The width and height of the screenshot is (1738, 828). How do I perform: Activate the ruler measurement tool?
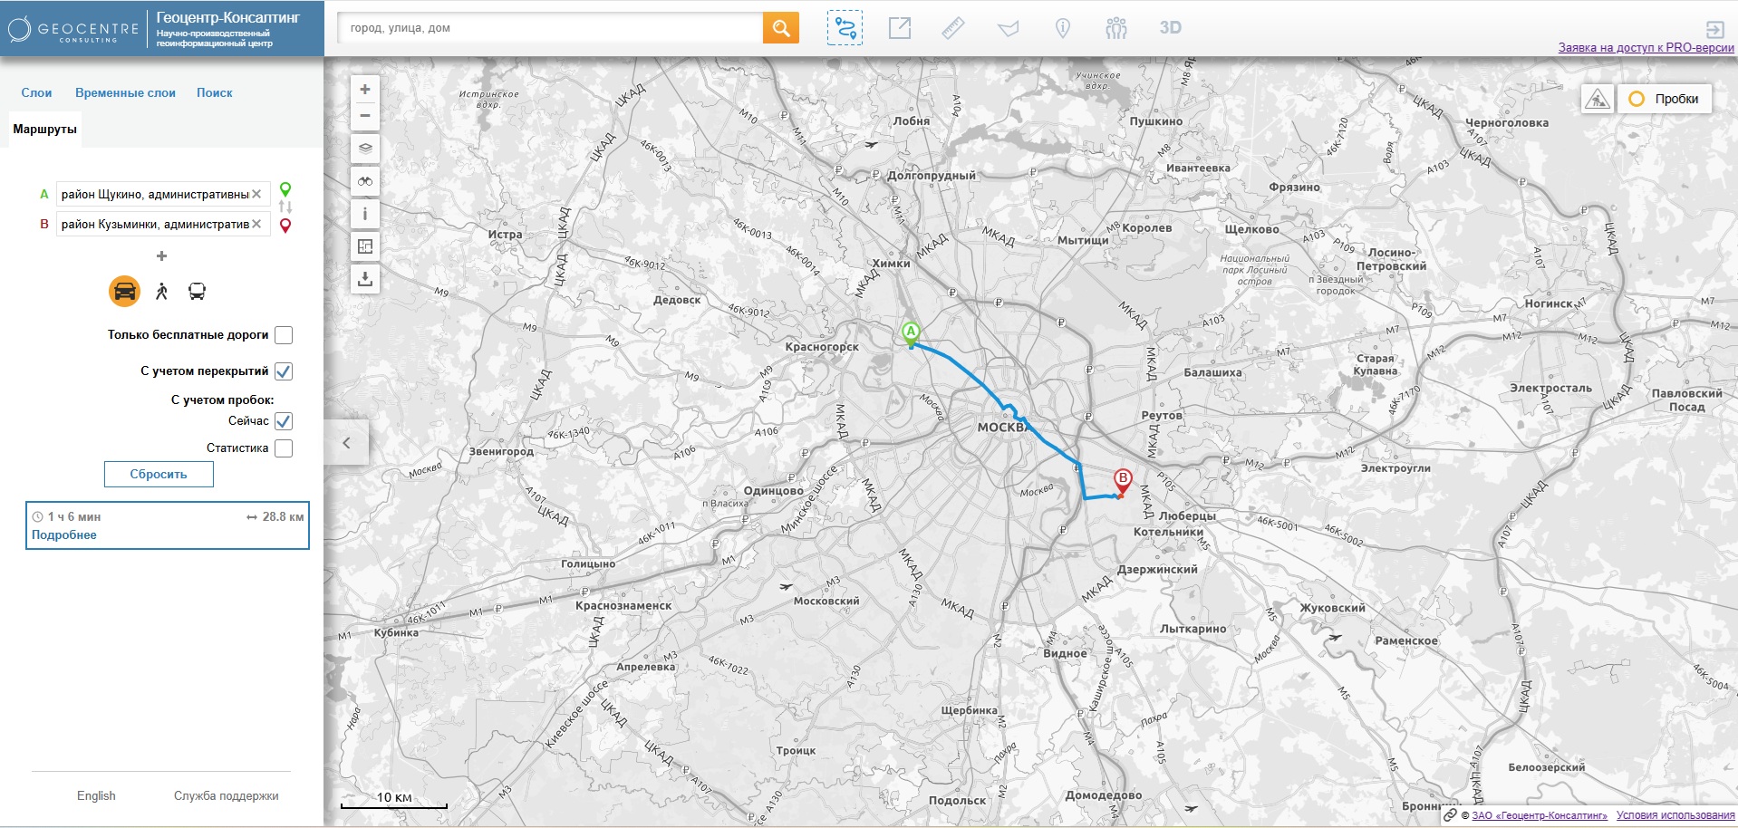(953, 28)
